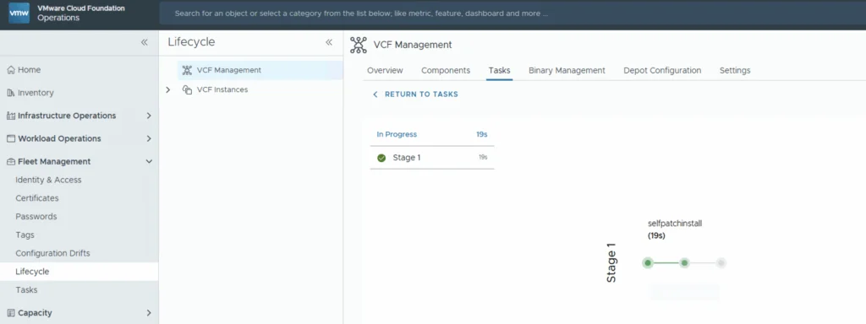Open Tasks under Fleet Management
866x324 pixels.
(26, 290)
